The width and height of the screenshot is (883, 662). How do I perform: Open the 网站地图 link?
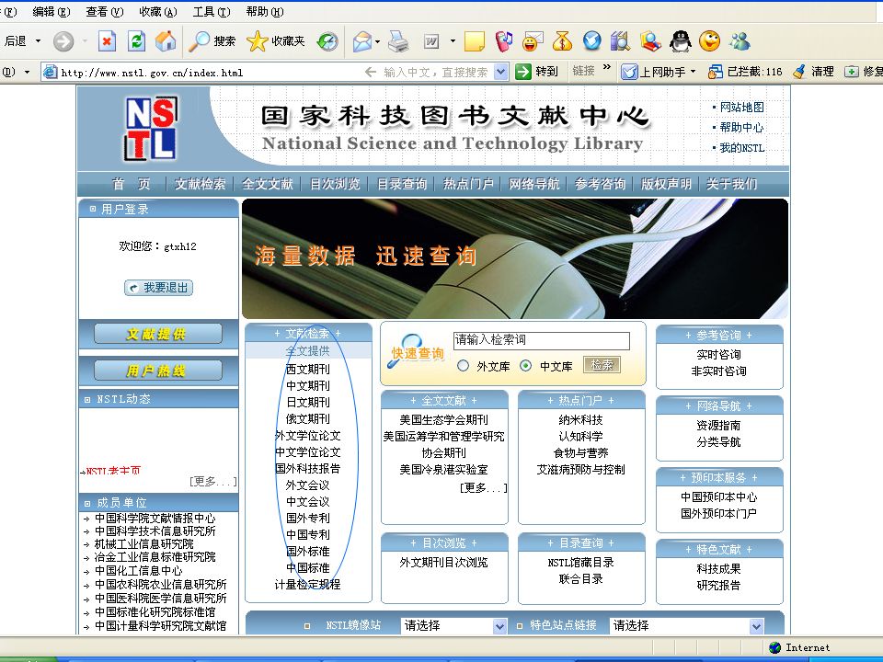pos(741,107)
